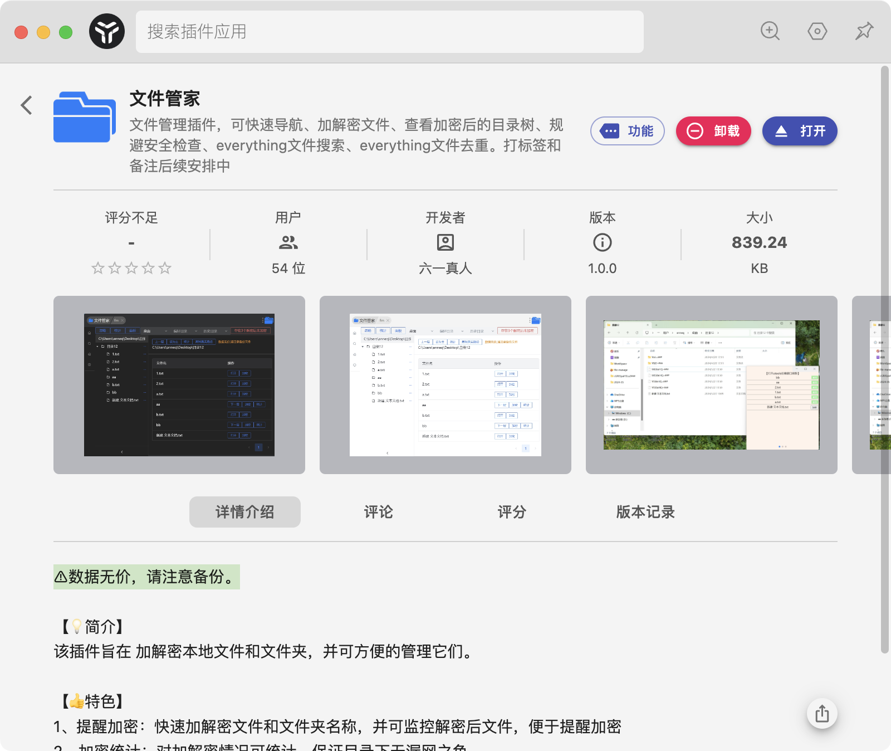
Task: Click the 版本 info circle icon
Action: (x=603, y=242)
